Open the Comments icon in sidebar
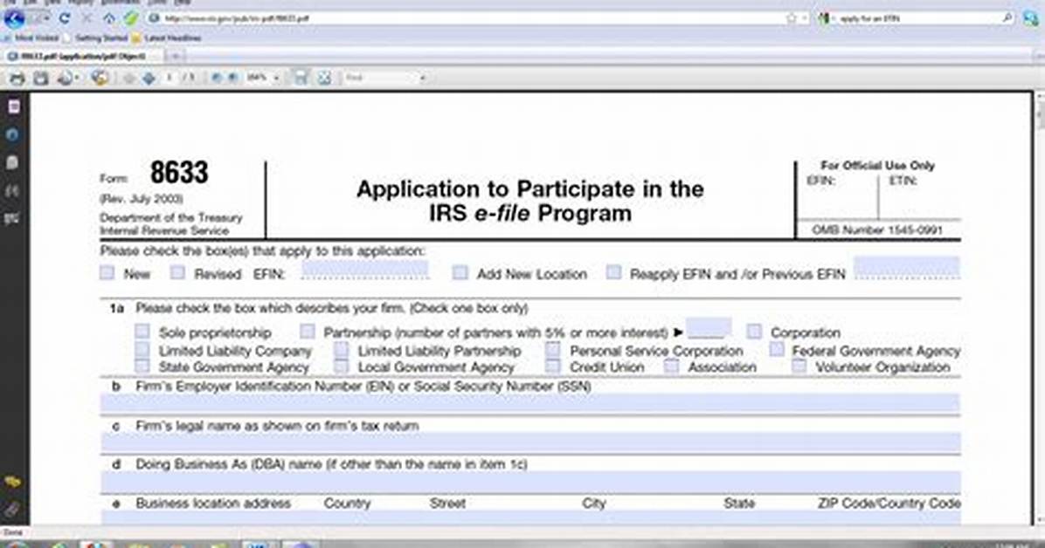The width and height of the screenshot is (1045, 548). [x=12, y=482]
